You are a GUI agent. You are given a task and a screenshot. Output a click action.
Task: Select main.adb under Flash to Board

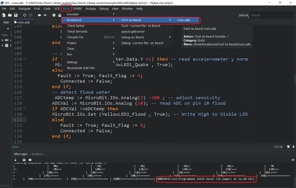184,20
